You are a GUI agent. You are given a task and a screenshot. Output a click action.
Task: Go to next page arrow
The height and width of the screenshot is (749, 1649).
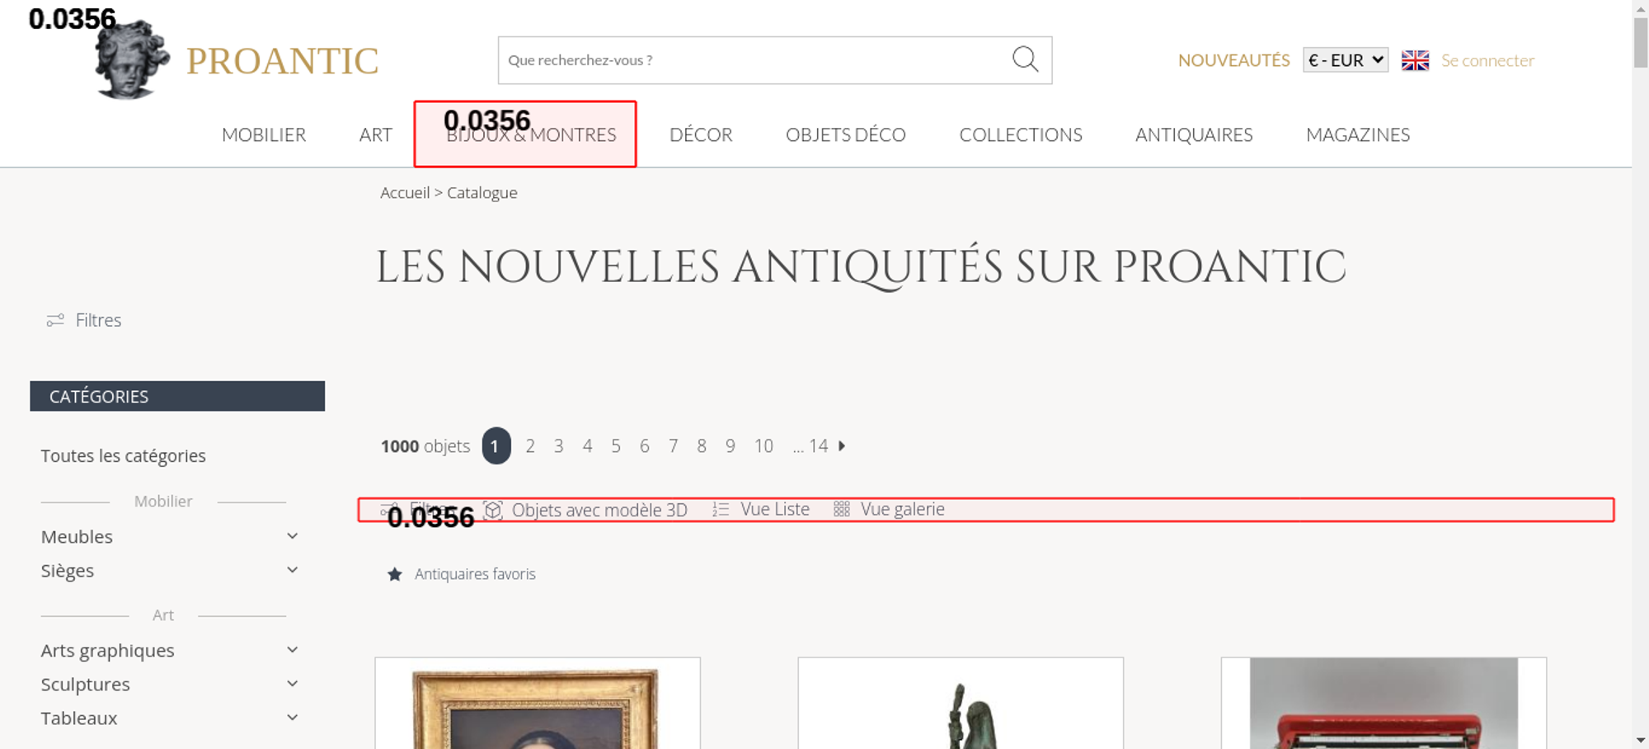pos(842,445)
